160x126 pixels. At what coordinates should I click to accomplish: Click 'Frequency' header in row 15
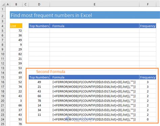(x=148, y=77)
